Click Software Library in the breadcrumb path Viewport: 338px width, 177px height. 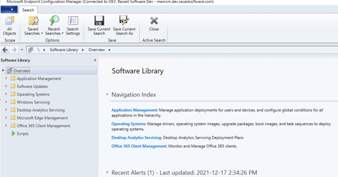(64, 50)
